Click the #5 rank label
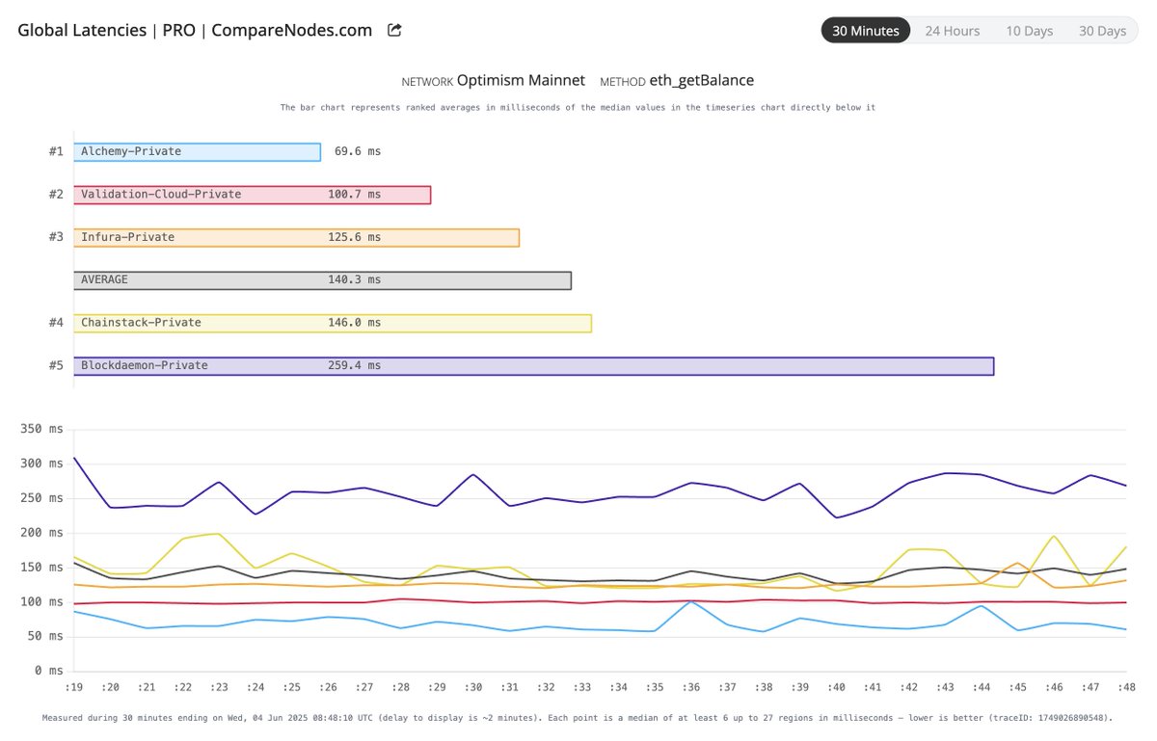Viewport: 1157px width, 741px height. (x=56, y=366)
